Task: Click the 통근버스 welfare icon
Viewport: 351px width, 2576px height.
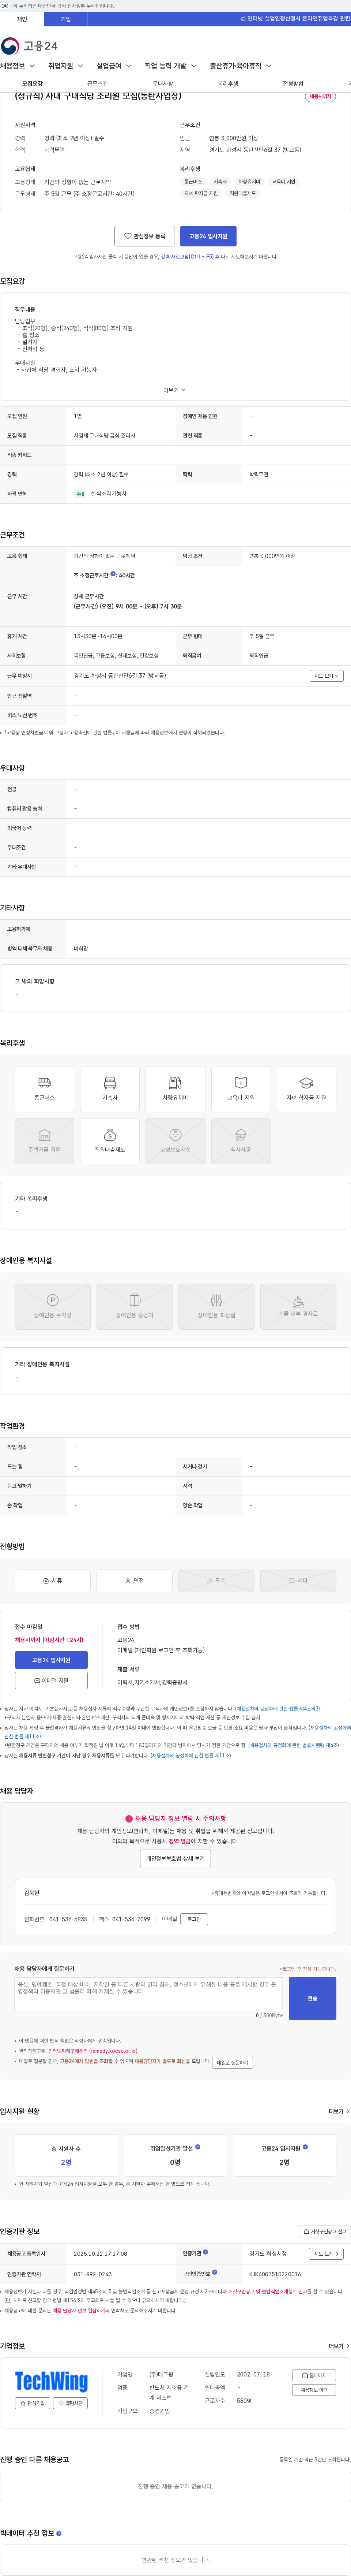Action: (44, 1088)
